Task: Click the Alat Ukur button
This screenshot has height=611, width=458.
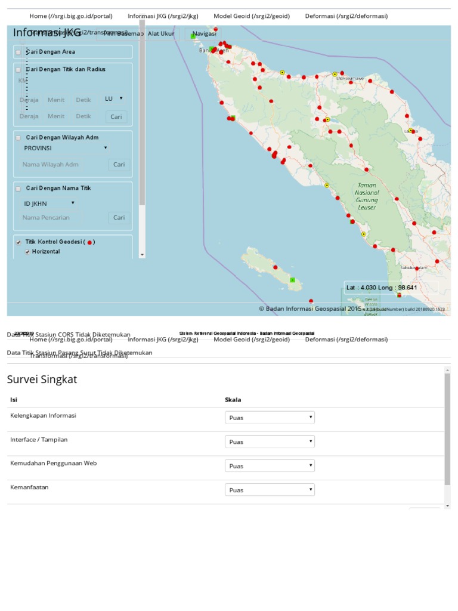Action: pos(161,34)
